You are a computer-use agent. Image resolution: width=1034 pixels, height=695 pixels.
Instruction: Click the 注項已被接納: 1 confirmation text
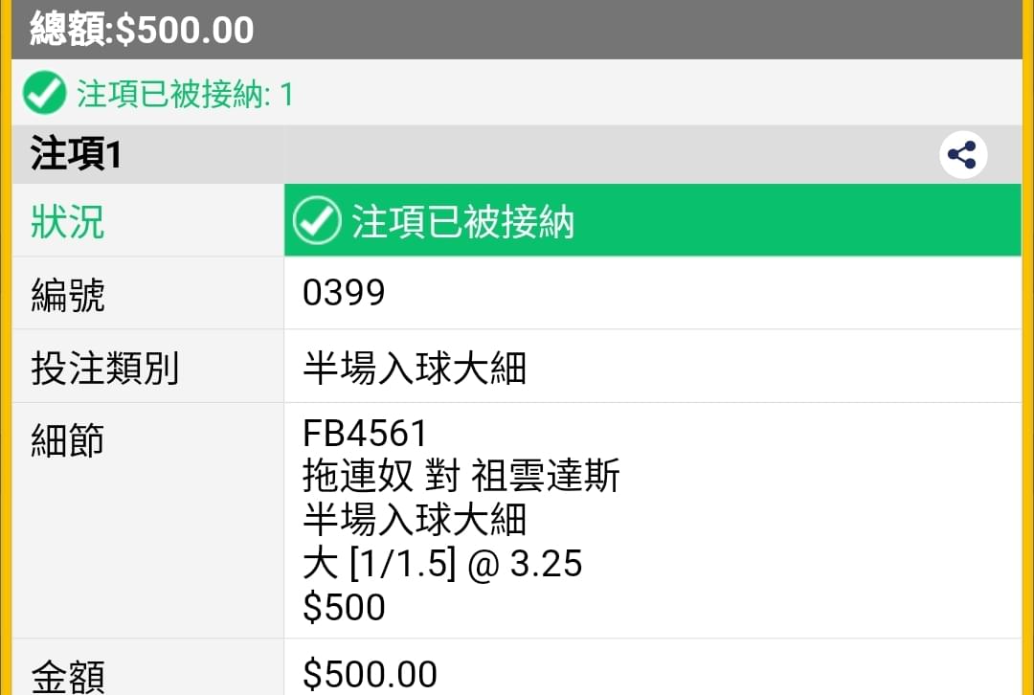185,94
